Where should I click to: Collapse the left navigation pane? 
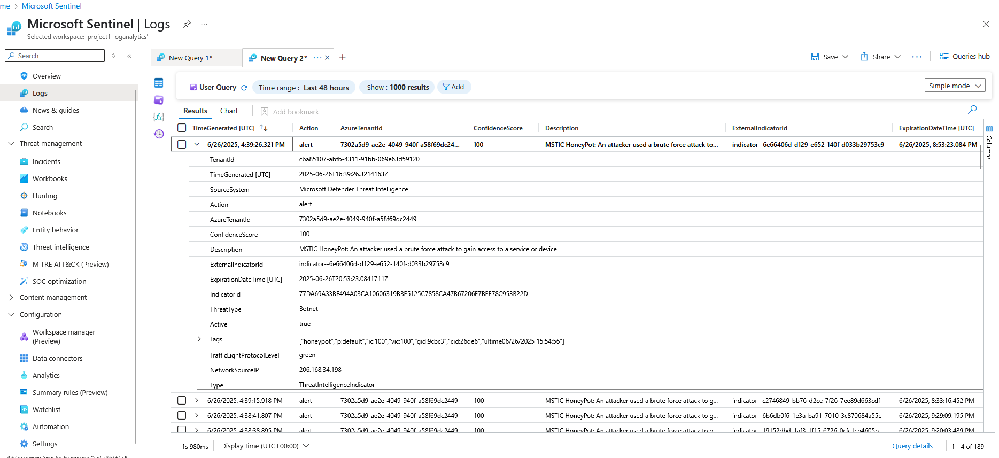pos(129,56)
